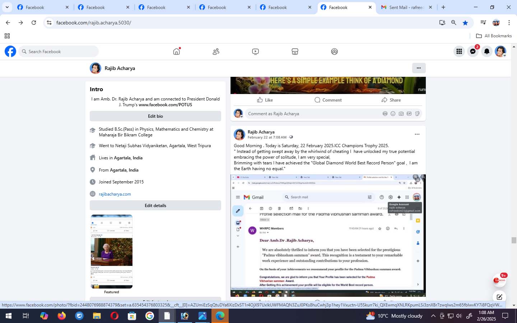The width and height of the screenshot is (517, 323).
Task: Click the install app icon in the address bar
Action: pos(442,23)
